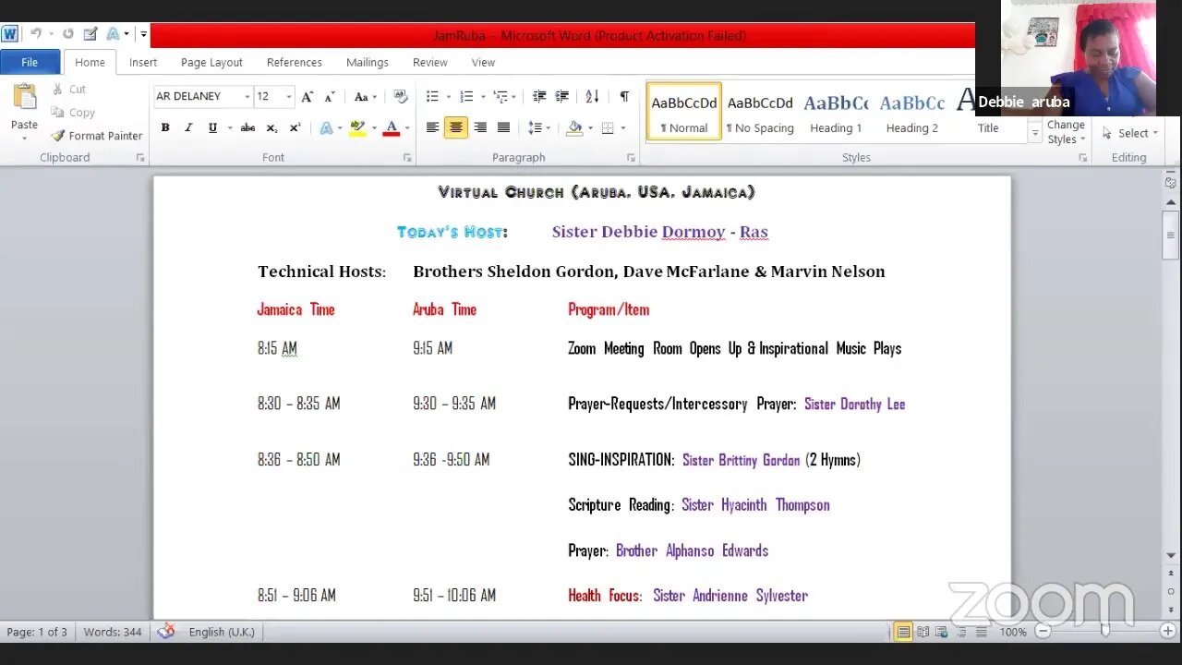Image resolution: width=1182 pixels, height=665 pixels.
Task: Customize Quick Access Toolbar dropdown
Action: pyautogui.click(x=144, y=34)
